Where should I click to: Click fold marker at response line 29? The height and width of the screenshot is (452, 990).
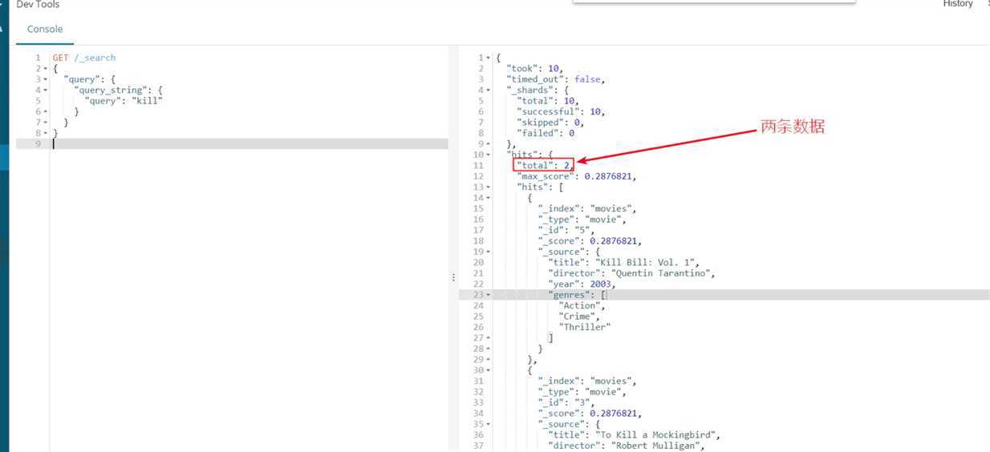tap(489, 360)
